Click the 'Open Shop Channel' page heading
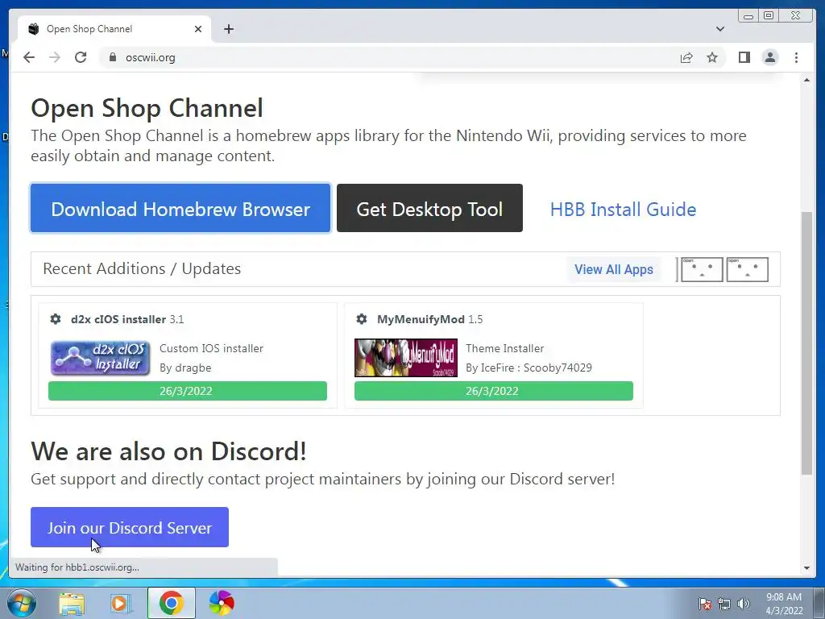This screenshot has width=825, height=619. [x=147, y=108]
